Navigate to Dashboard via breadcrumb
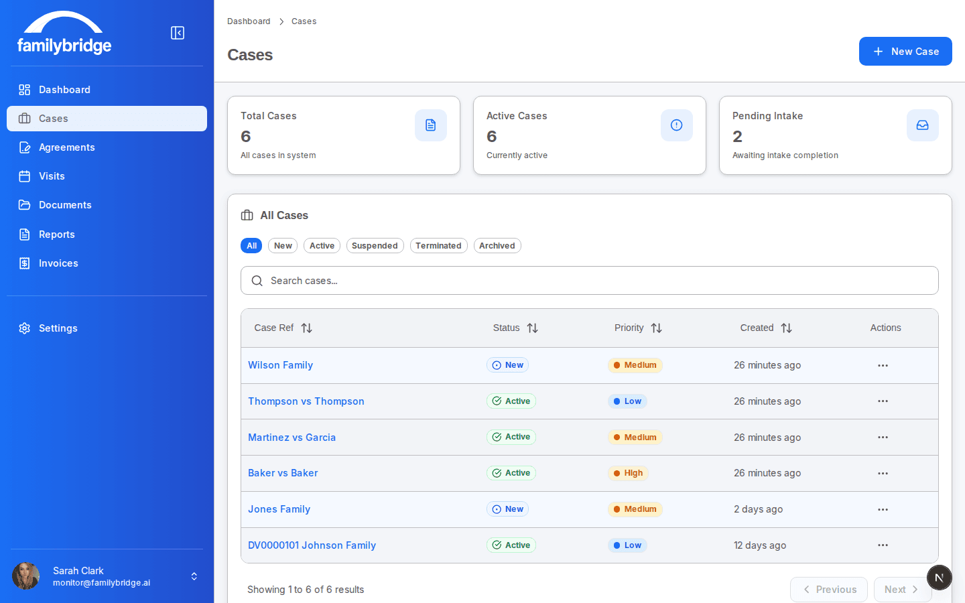965x603 pixels. [249, 21]
